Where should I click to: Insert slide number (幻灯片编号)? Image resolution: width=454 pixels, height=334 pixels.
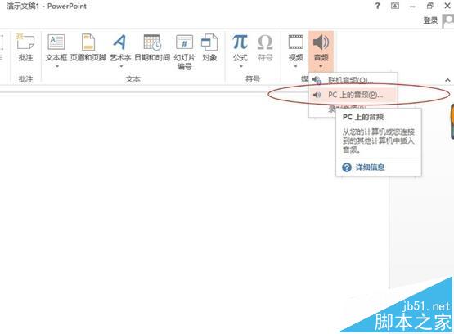(184, 51)
